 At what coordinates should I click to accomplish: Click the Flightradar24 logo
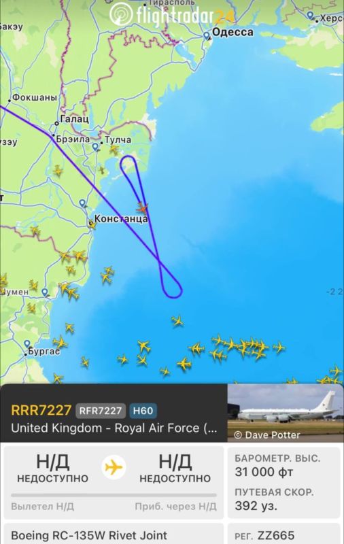(x=173, y=15)
